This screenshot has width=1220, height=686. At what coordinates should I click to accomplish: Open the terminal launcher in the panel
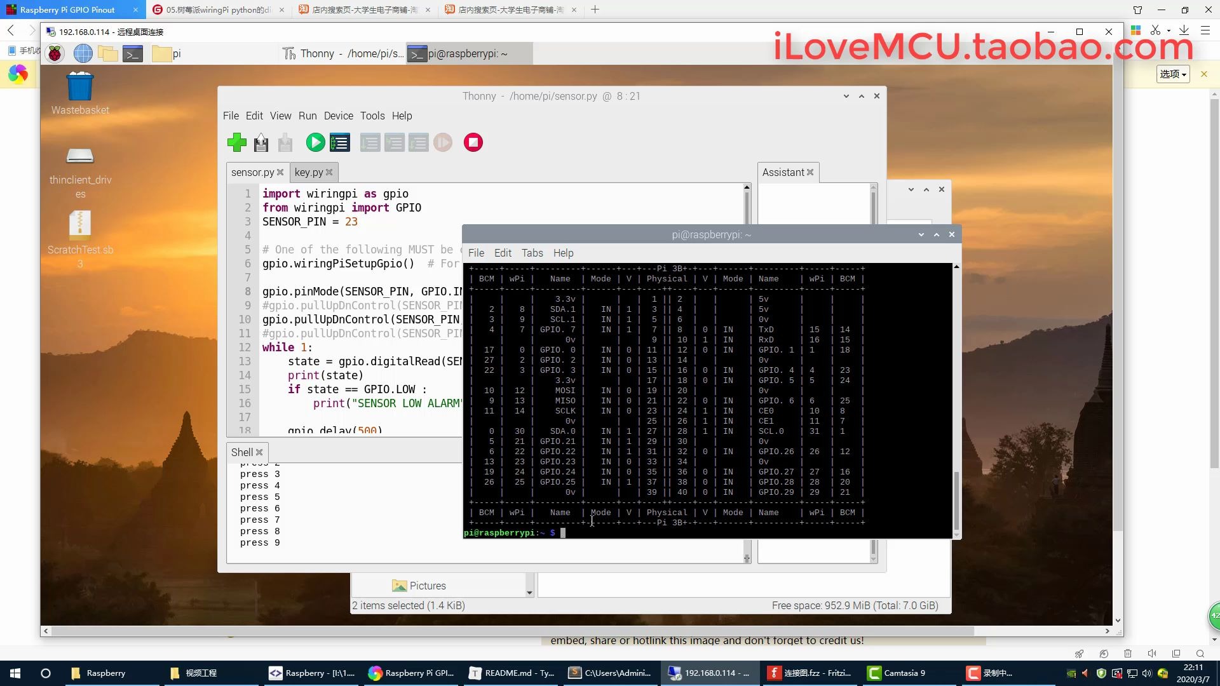133,53
